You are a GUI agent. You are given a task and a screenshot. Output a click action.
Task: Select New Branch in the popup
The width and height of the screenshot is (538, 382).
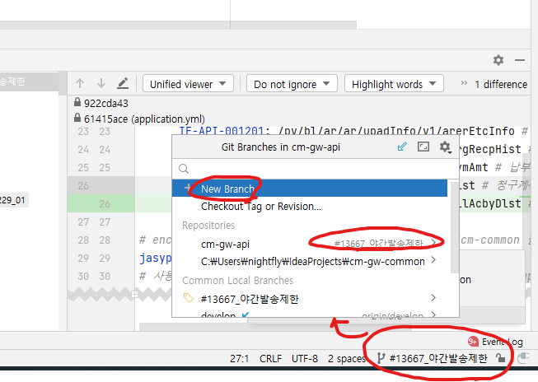coord(227,189)
